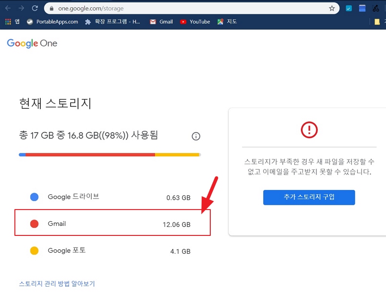Click the storage usage progress bar

click(110, 154)
